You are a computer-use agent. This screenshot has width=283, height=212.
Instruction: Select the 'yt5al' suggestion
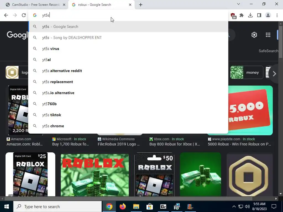(128, 60)
